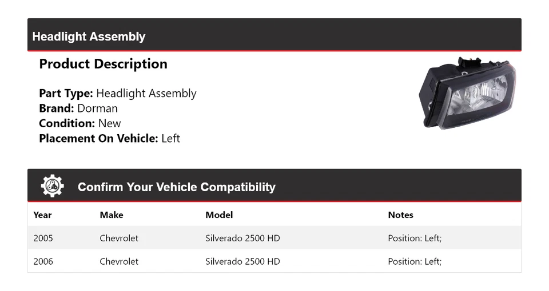
Task: Select the 2006 year cell
Action: click(43, 261)
